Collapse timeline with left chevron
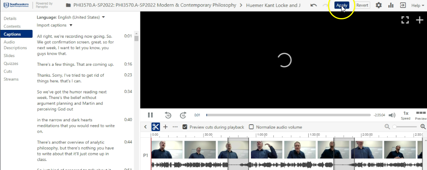 [145, 127]
